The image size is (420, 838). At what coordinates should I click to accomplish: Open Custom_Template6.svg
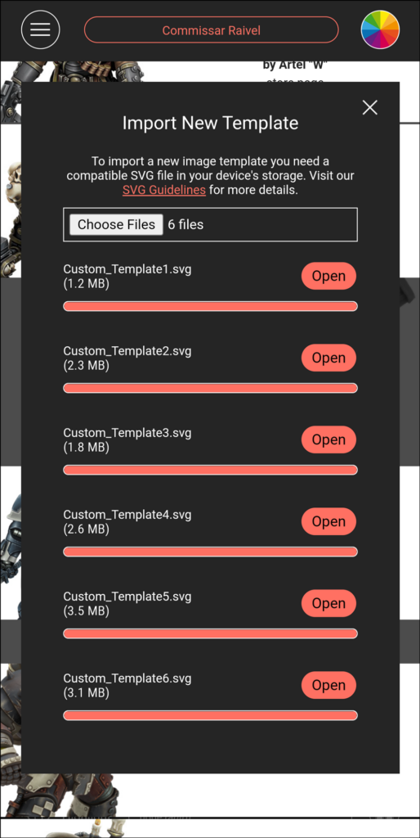point(328,685)
